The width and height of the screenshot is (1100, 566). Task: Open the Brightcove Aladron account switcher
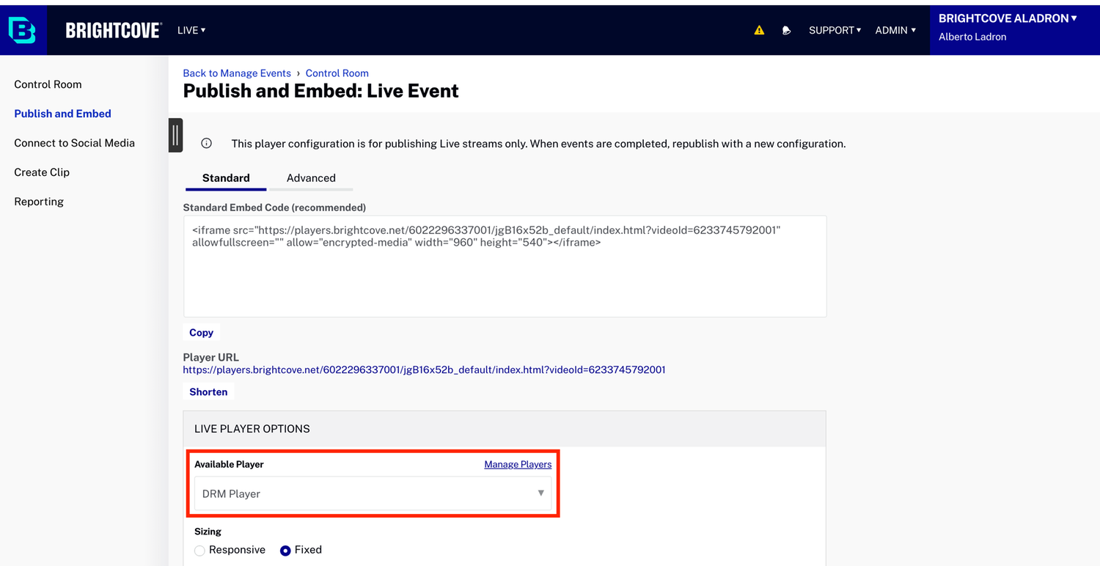[1008, 19]
